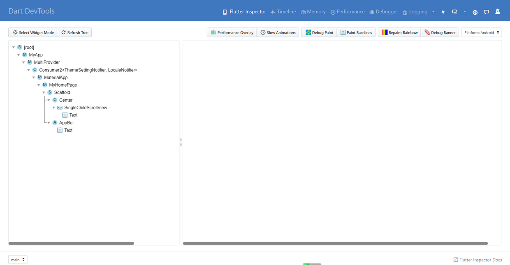Collapse the MyApp tree node
The height and width of the screenshot is (265, 510).
tap(19, 55)
